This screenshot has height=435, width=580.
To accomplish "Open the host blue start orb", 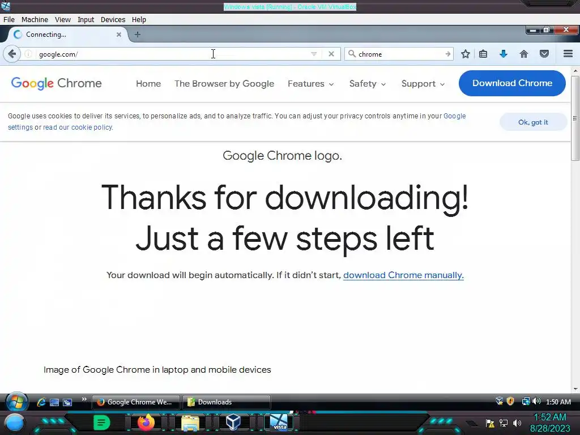I will click(14, 423).
